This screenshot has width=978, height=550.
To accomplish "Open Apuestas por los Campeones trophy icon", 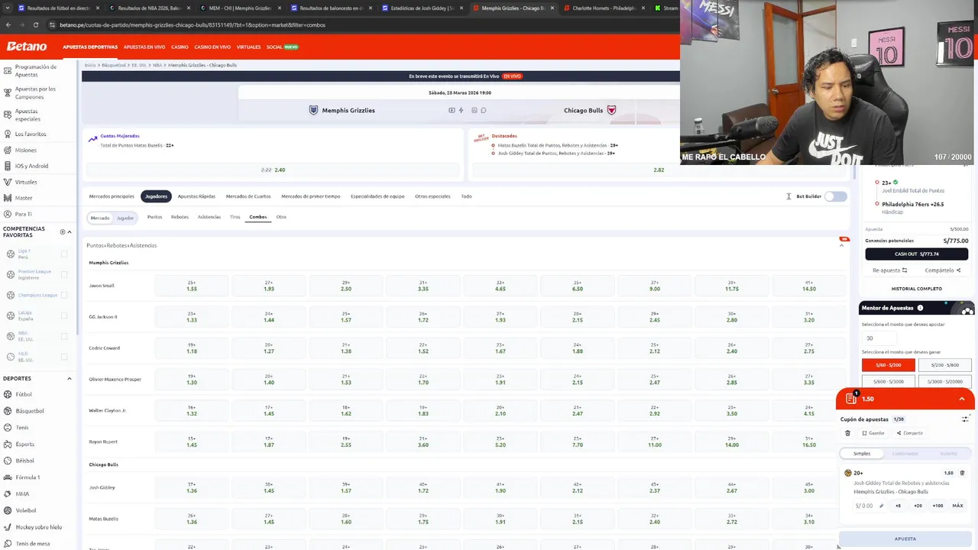I will point(7,92).
